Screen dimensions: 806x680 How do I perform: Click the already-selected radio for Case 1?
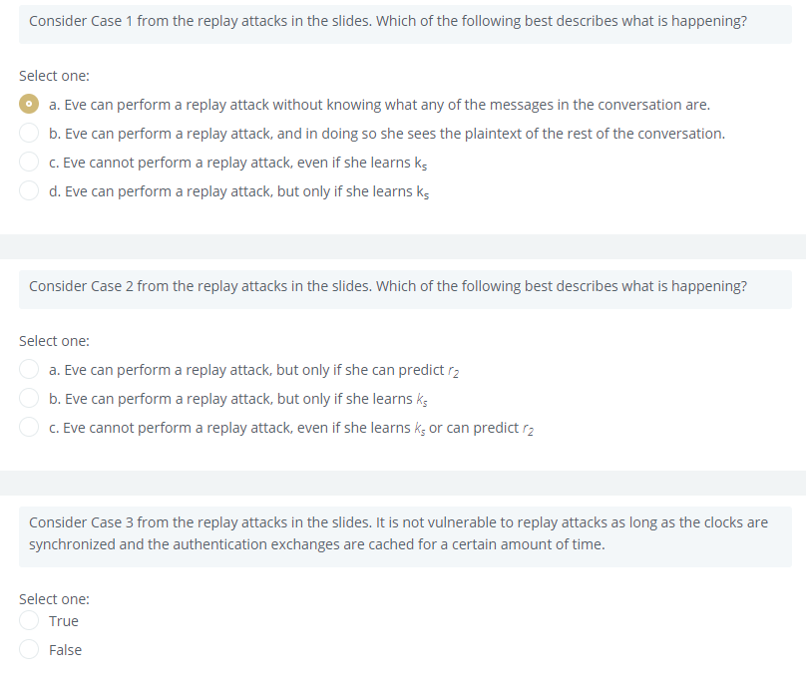point(29,104)
